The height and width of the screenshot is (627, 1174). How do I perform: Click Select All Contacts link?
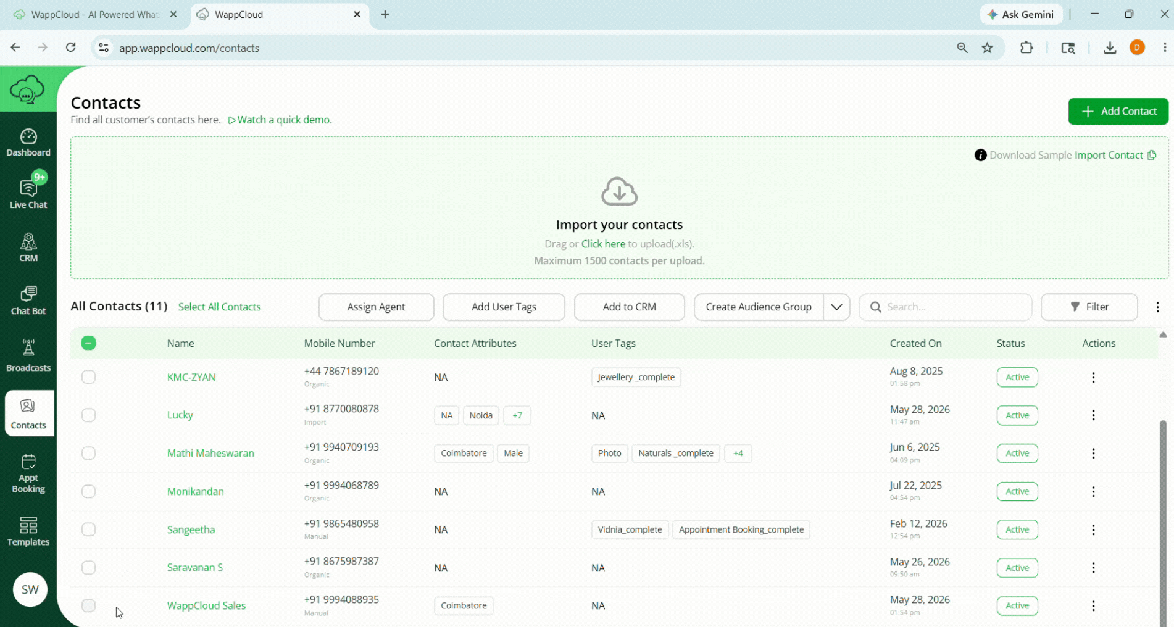pyautogui.click(x=219, y=307)
